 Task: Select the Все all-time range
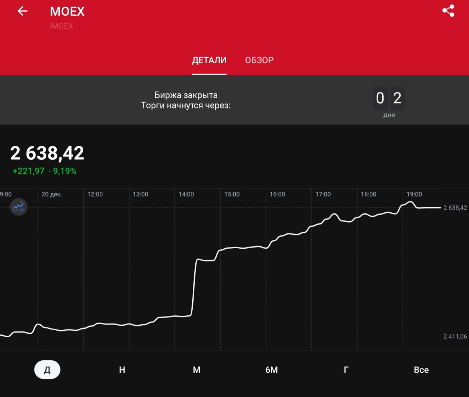(x=421, y=370)
